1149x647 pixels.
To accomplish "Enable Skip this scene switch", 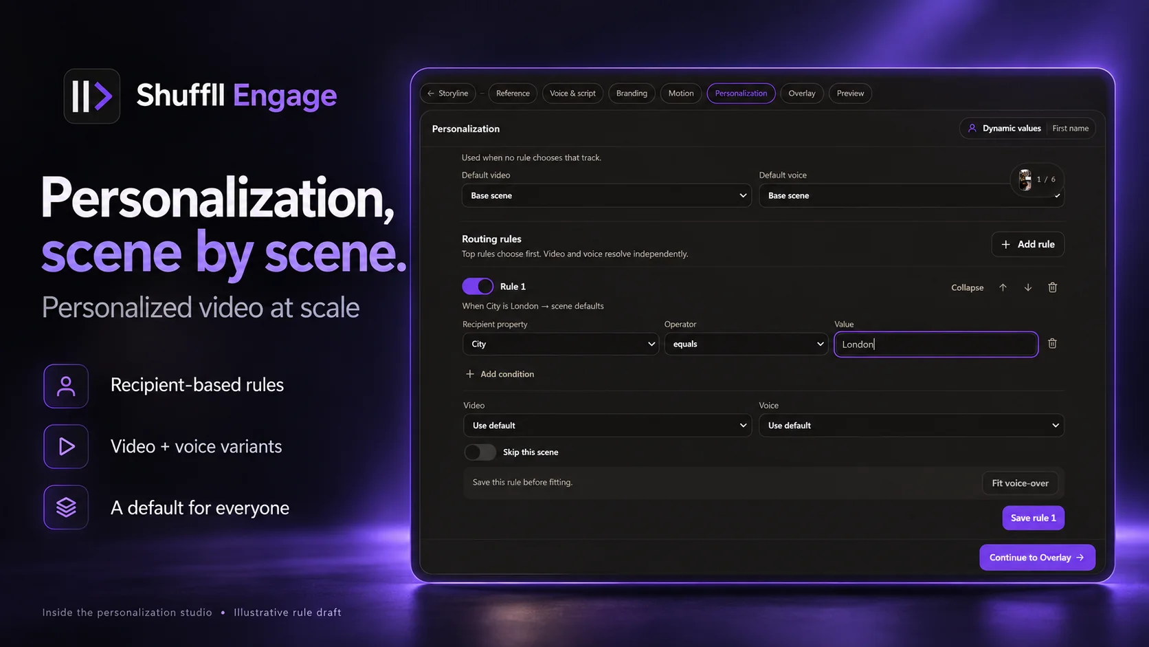I will (480, 452).
